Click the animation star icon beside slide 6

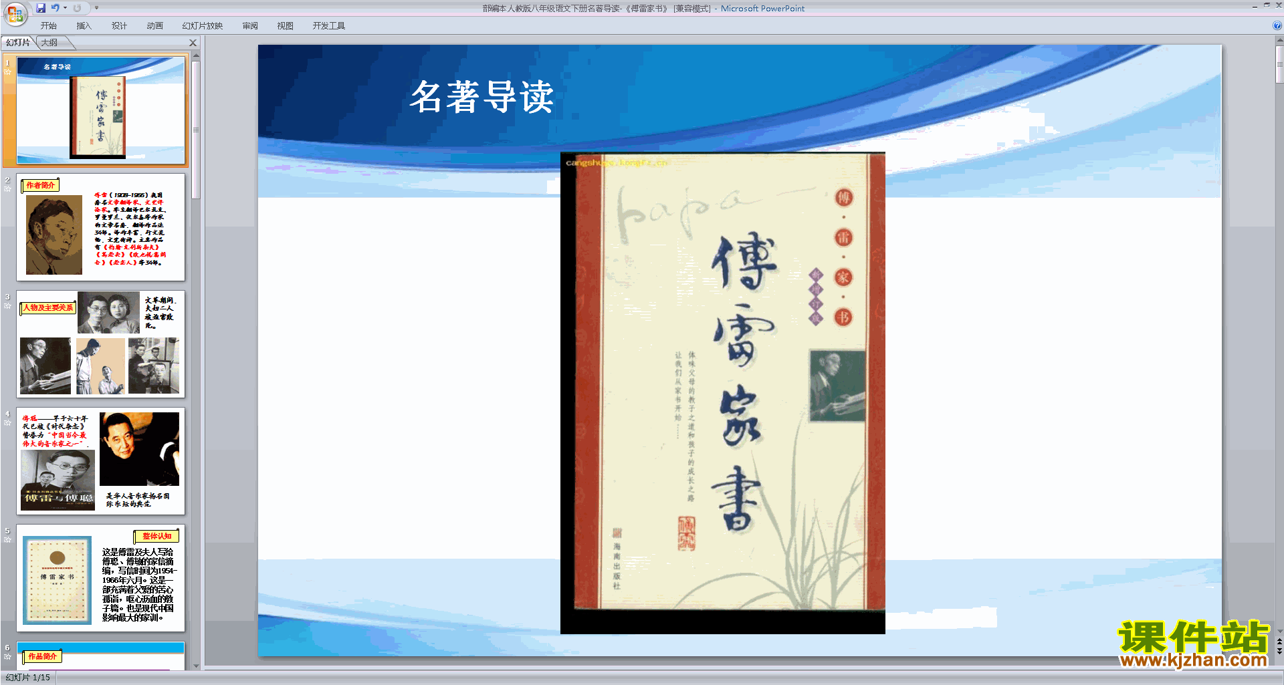pos(8,656)
